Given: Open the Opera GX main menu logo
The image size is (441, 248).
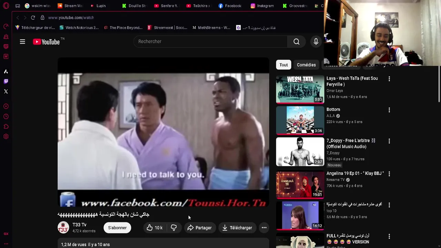Looking at the screenshot, I should pyautogui.click(x=6, y=6).
